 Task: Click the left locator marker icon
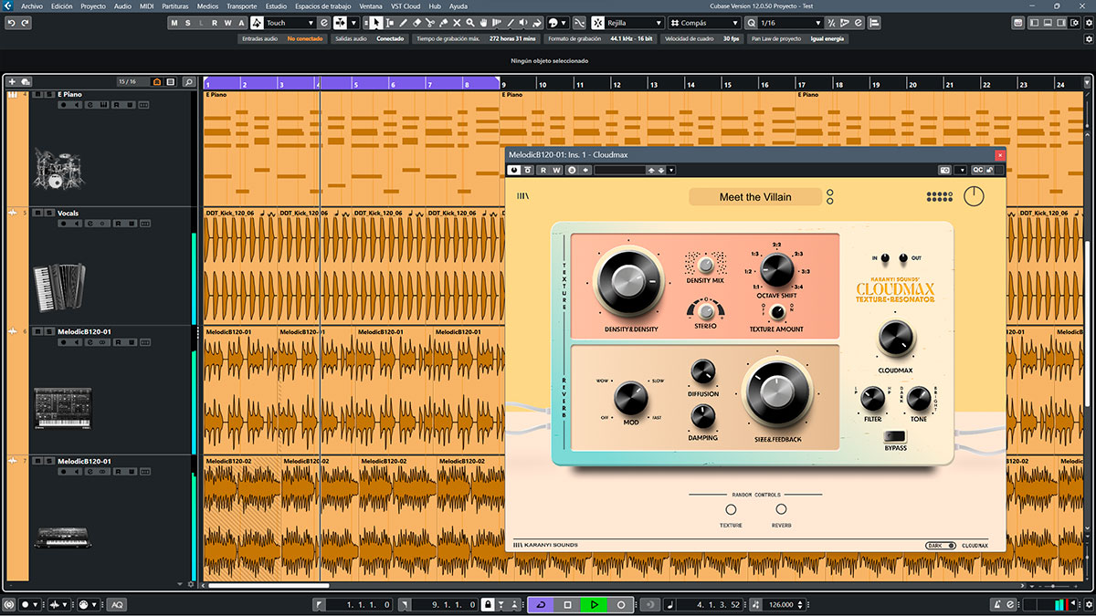pos(318,604)
